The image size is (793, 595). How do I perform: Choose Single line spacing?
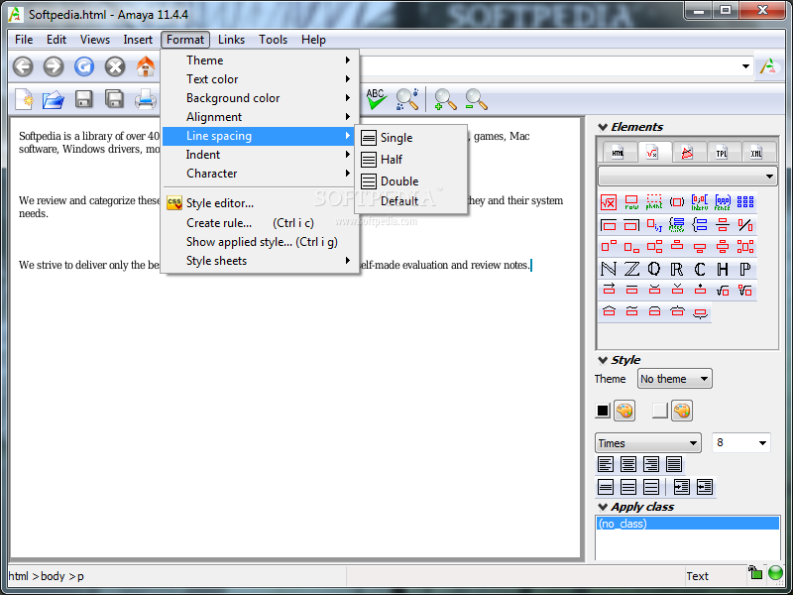[410, 138]
